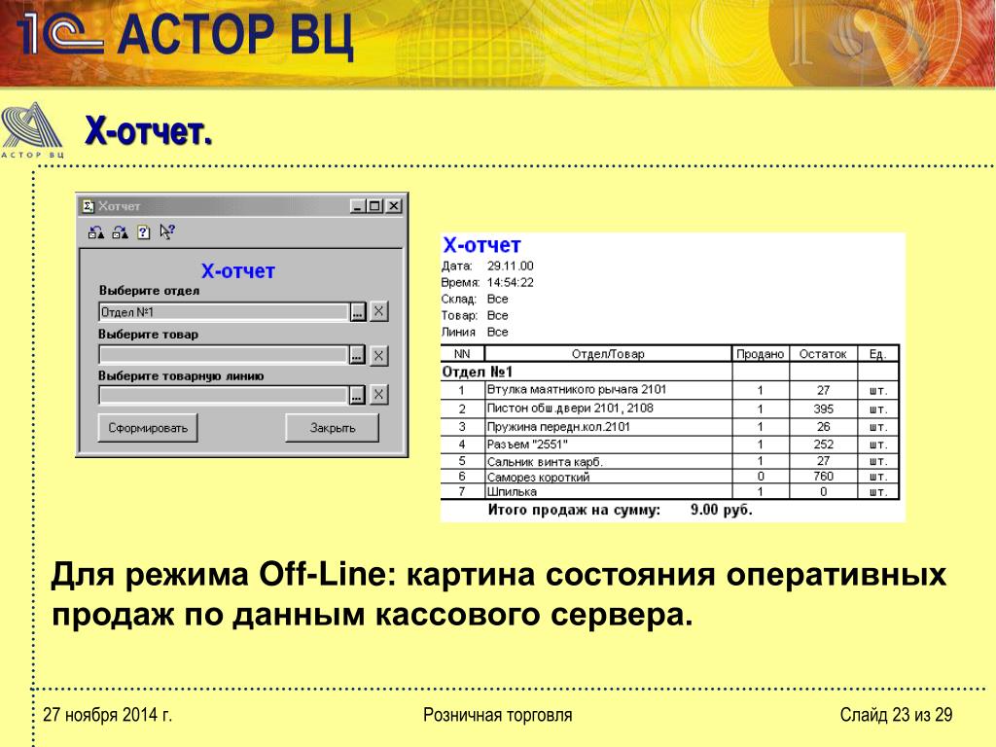Select row 'Разъем "2551"'
This screenshot has width=996, height=747.
[x=669, y=444]
